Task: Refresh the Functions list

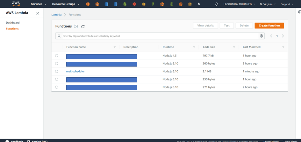Action: pyautogui.click(x=83, y=27)
